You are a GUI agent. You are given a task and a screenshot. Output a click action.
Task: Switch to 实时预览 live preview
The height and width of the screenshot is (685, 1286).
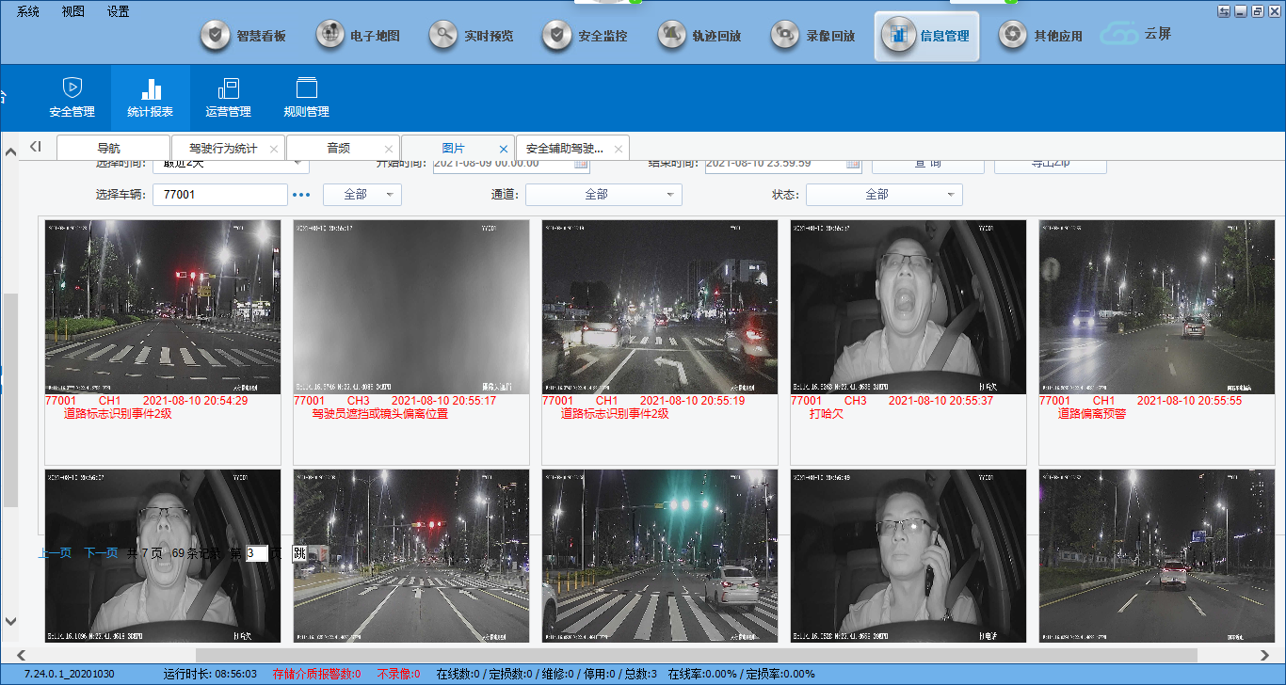473,36
